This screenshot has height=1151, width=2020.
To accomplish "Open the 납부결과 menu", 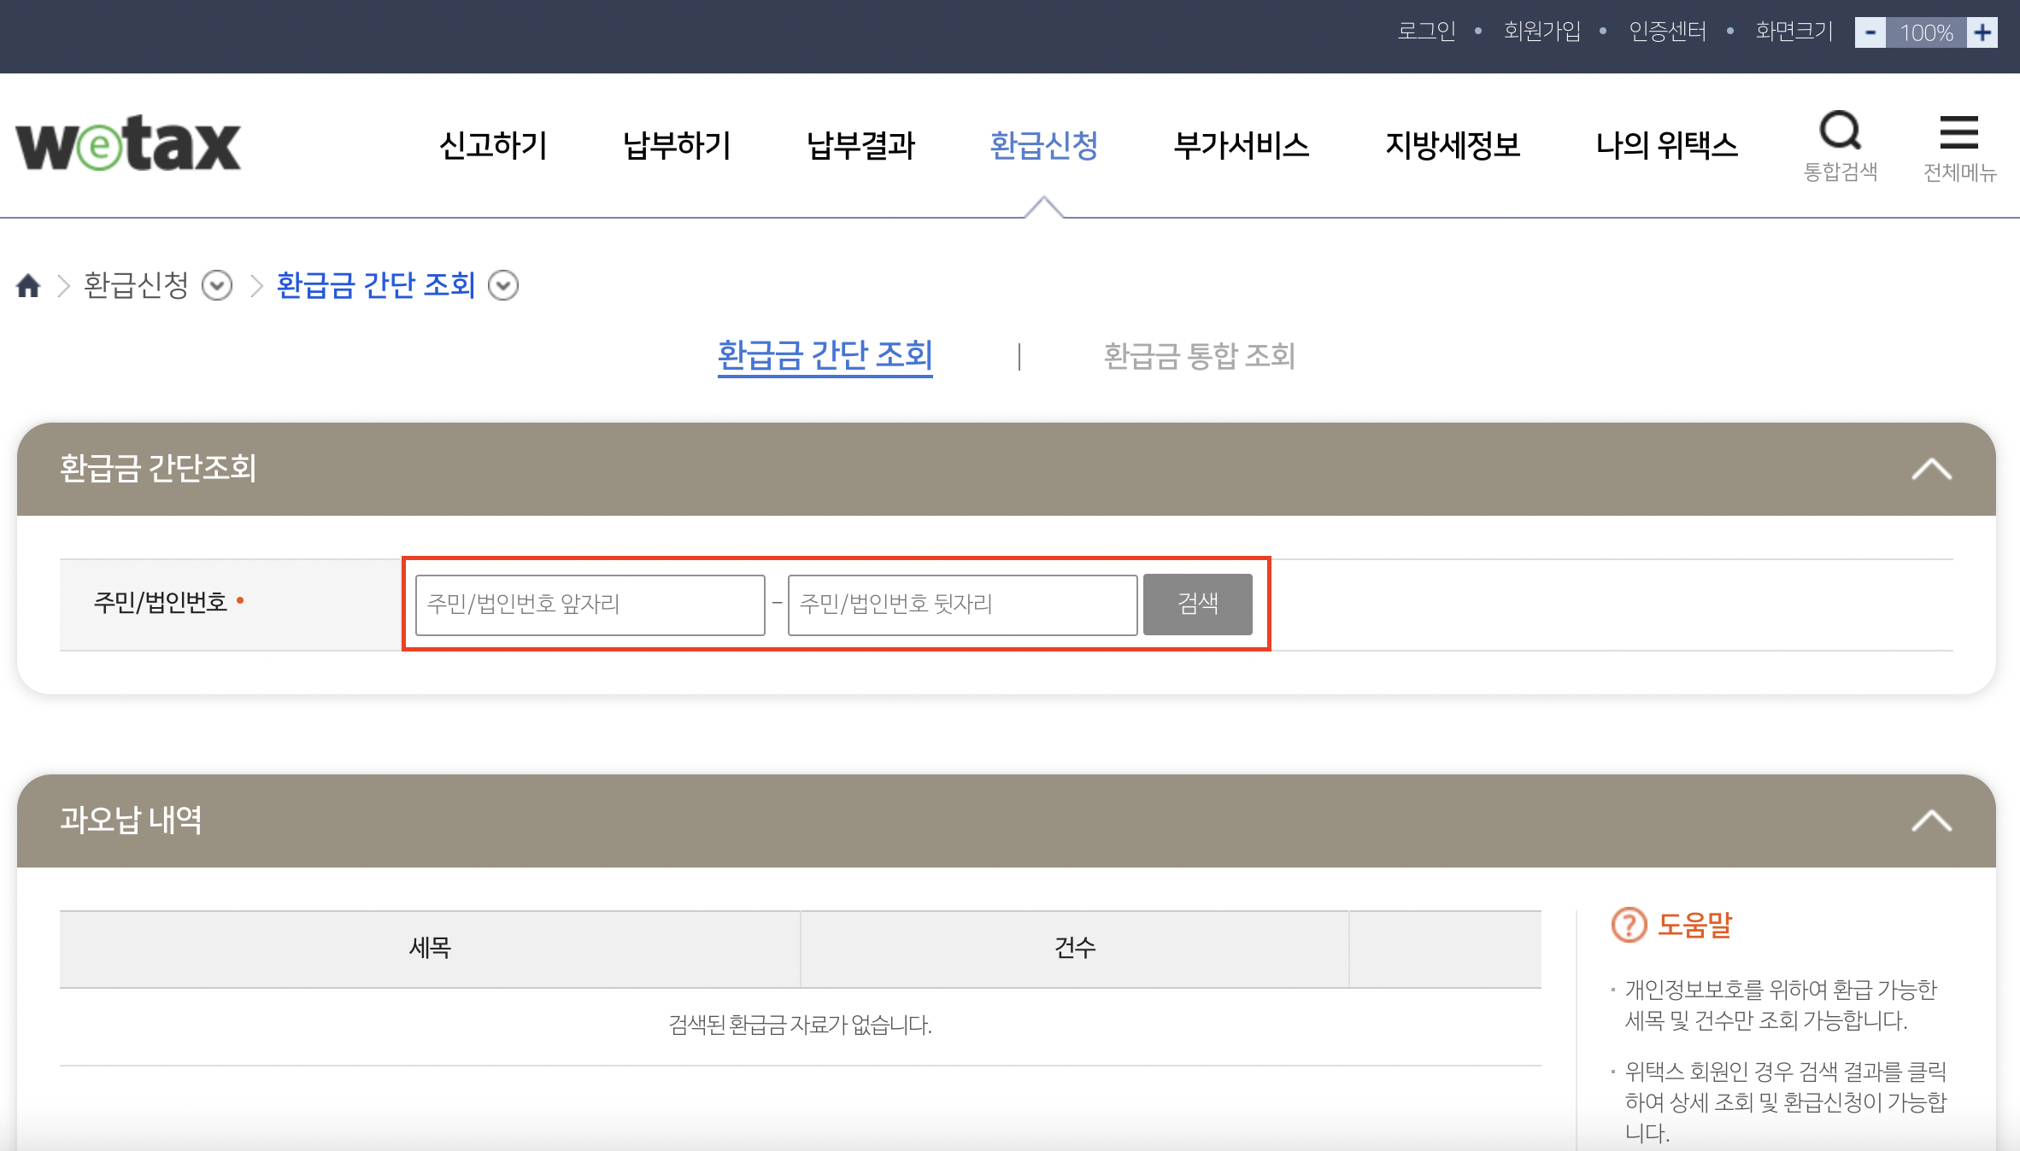I will (860, 145).
